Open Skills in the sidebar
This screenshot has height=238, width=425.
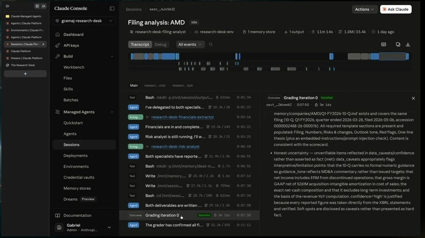coord(84,89)
